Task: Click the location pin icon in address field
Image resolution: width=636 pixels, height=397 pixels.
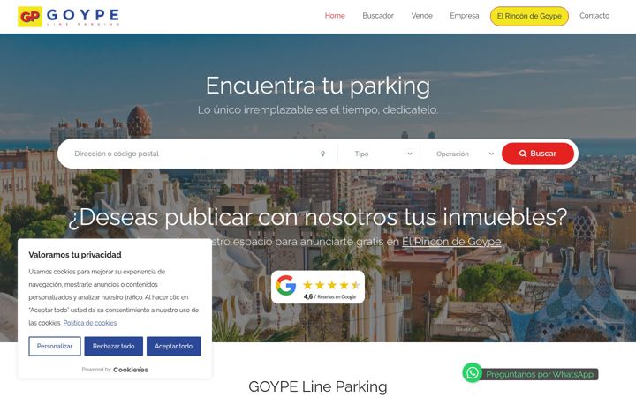Action: (x=323, y=154)
